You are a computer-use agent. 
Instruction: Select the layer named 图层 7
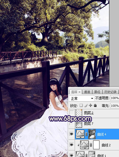(89, 124)
